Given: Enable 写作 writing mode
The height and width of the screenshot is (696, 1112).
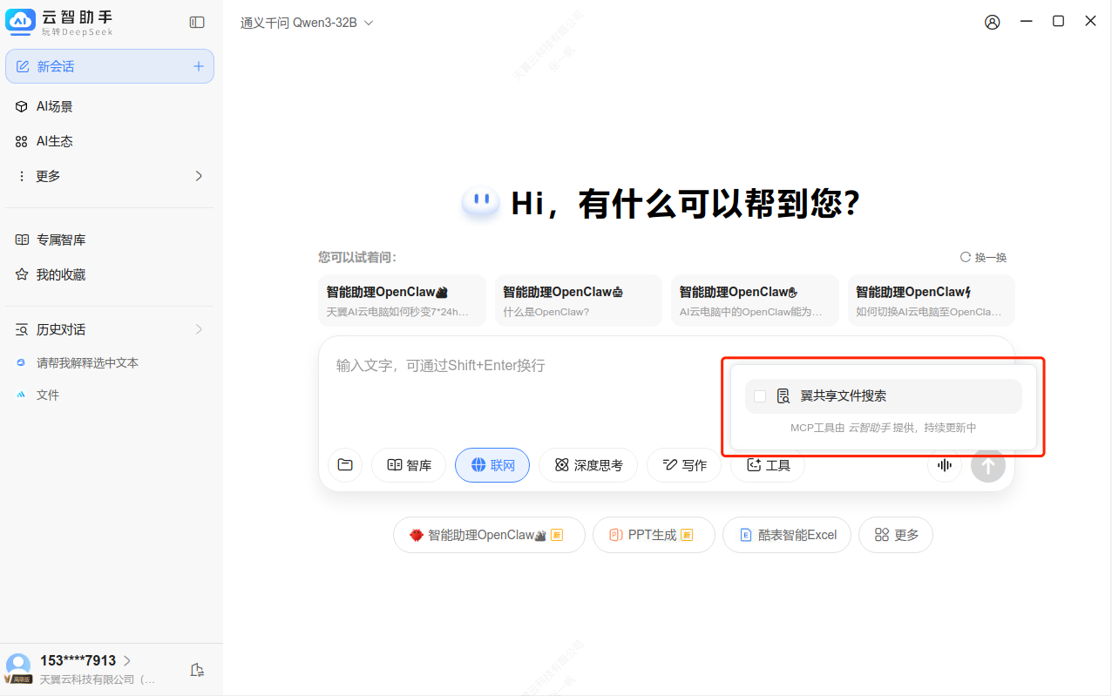Looking at the screenshot, I should (684, 465).
